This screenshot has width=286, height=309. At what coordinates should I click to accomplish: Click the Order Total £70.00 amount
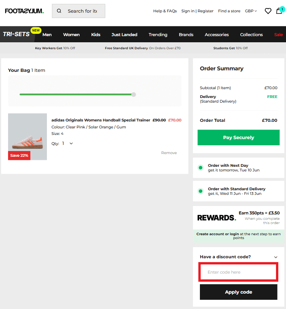click(x=269, y=120)
